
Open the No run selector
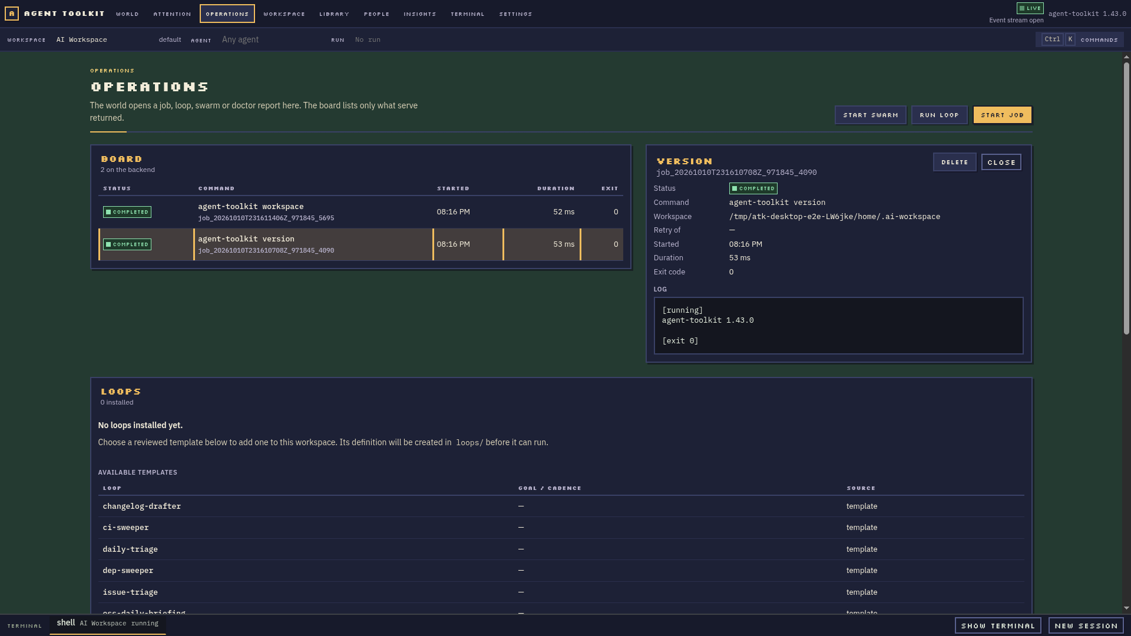click(x=368, y=39)
